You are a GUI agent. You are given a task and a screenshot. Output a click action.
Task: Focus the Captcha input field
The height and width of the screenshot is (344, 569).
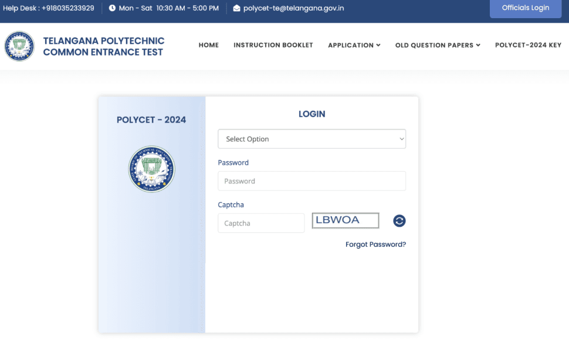[x=261, y=223]
